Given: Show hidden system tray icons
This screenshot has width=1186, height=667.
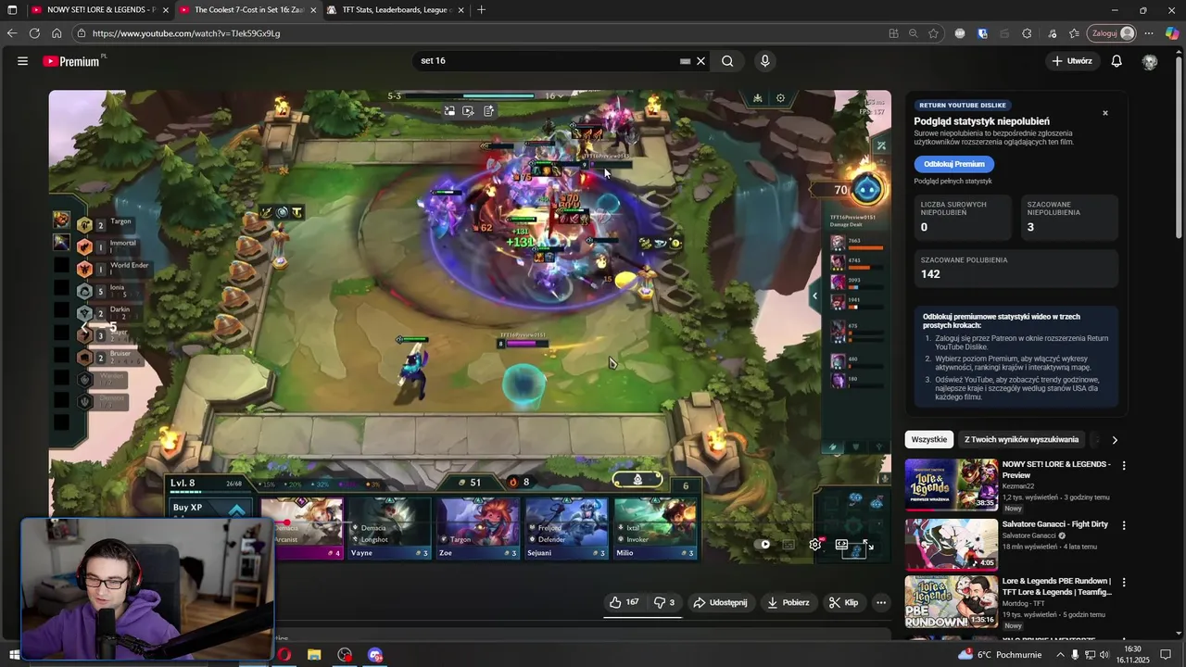Looking at the screenshot, I should [1061, 655].
